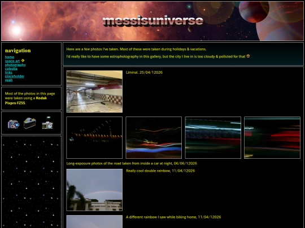Click the yeah link

[x=8, y=80]
